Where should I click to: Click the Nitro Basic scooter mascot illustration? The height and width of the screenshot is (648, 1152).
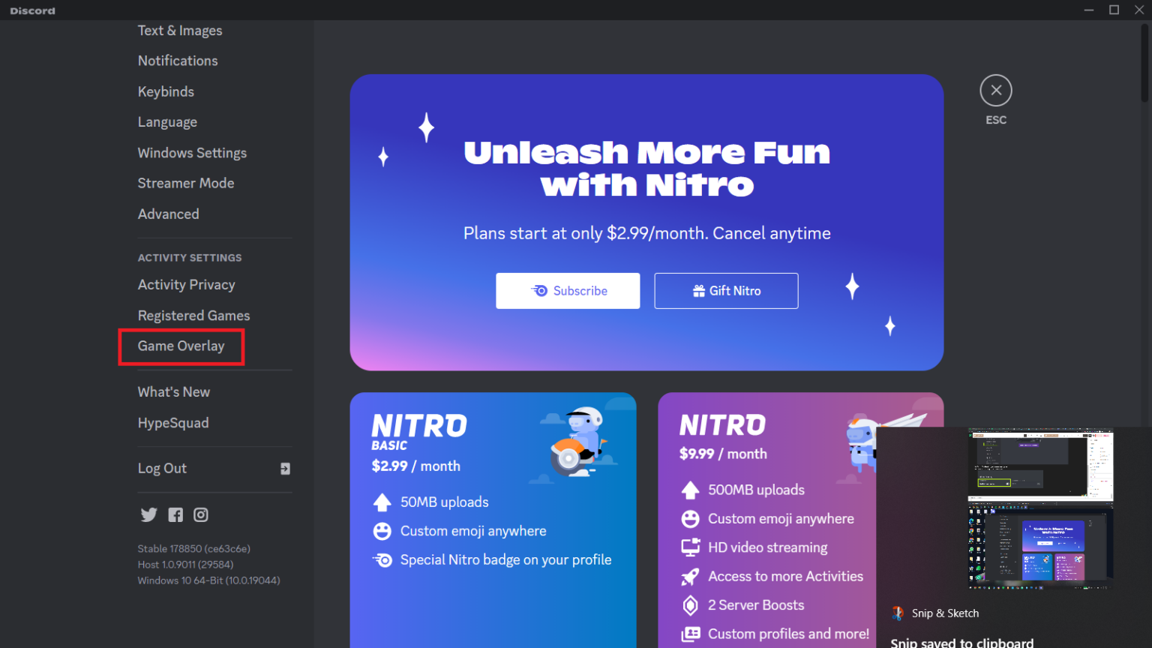(577, 443)
